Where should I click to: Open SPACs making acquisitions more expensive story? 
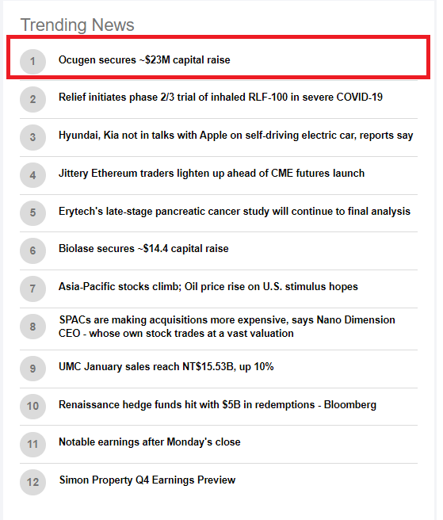pyautogui.click(x=227, y=327)
